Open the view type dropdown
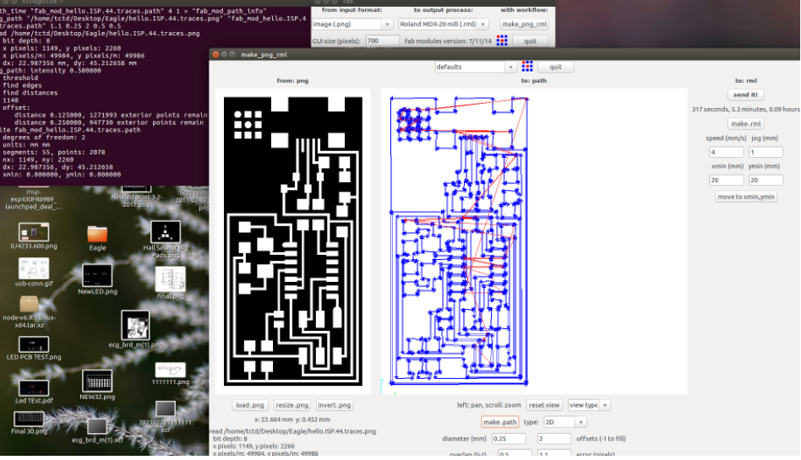This screenshot has width=801, height=460. coord(588,405)
